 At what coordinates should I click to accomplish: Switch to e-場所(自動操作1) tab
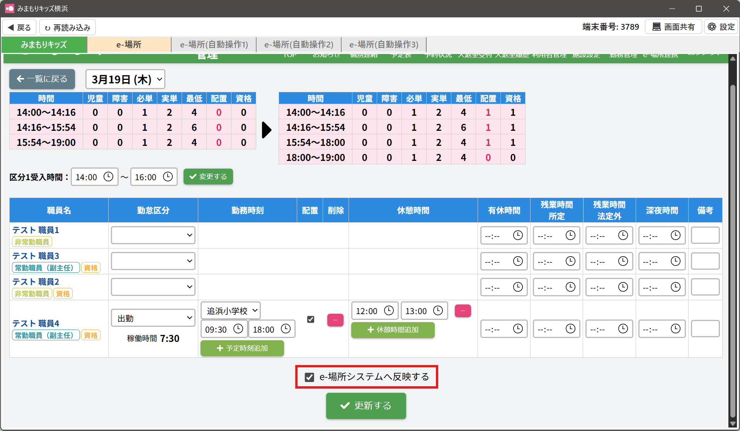coord(214,45)
